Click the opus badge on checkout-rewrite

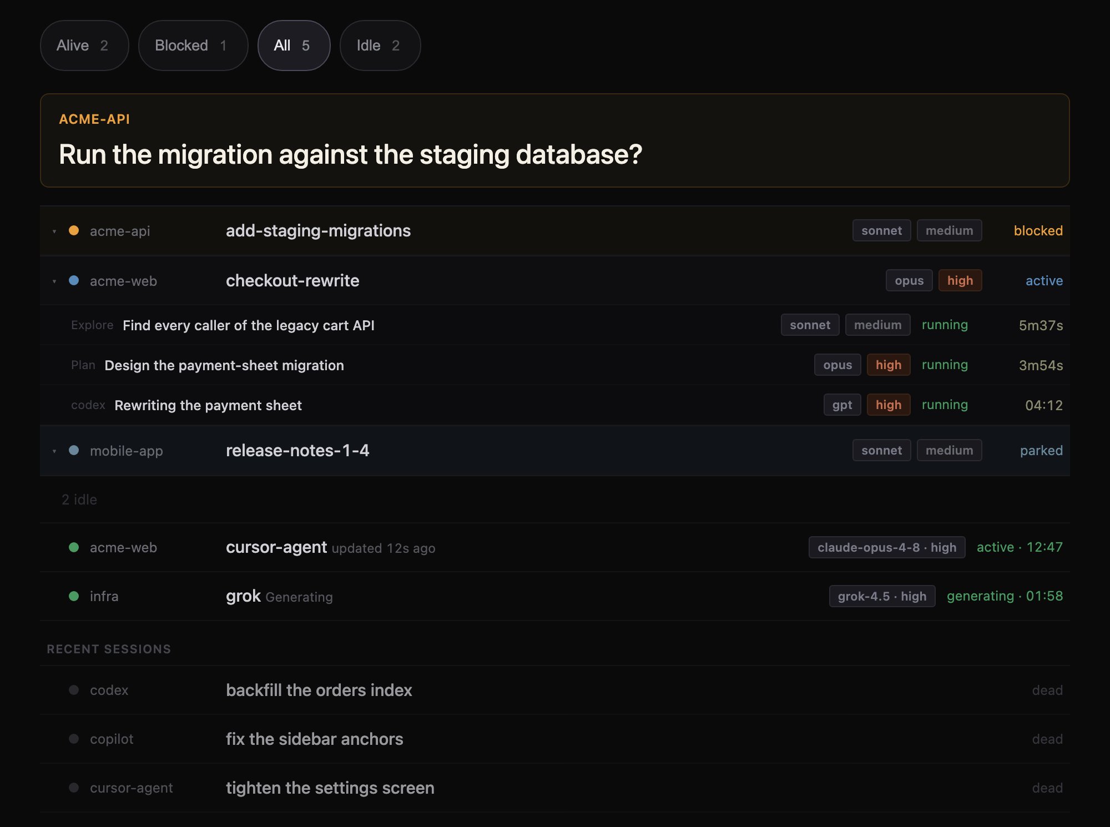pyautogui.click(x=909, y=280)
